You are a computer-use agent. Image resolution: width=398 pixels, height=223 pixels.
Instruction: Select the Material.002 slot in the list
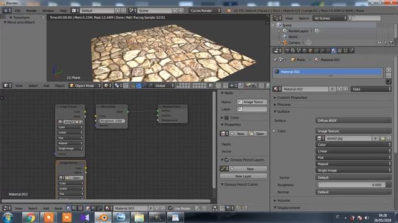(328, 72)
